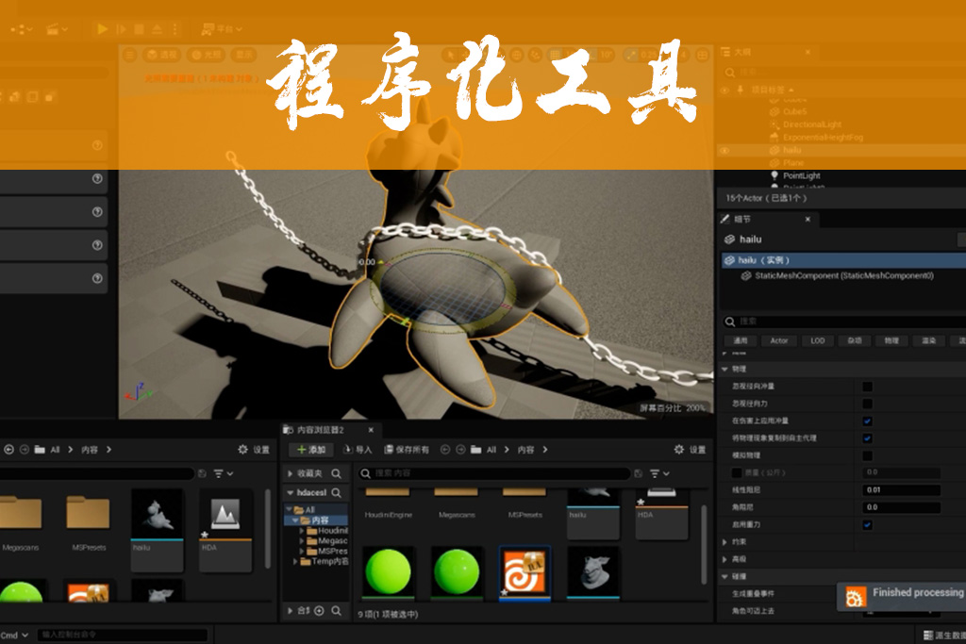
Task: Open the filter dropdown in the left content browser
Action: coord(223,473)
